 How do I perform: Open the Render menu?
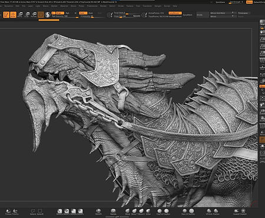[x=103, y=6]
